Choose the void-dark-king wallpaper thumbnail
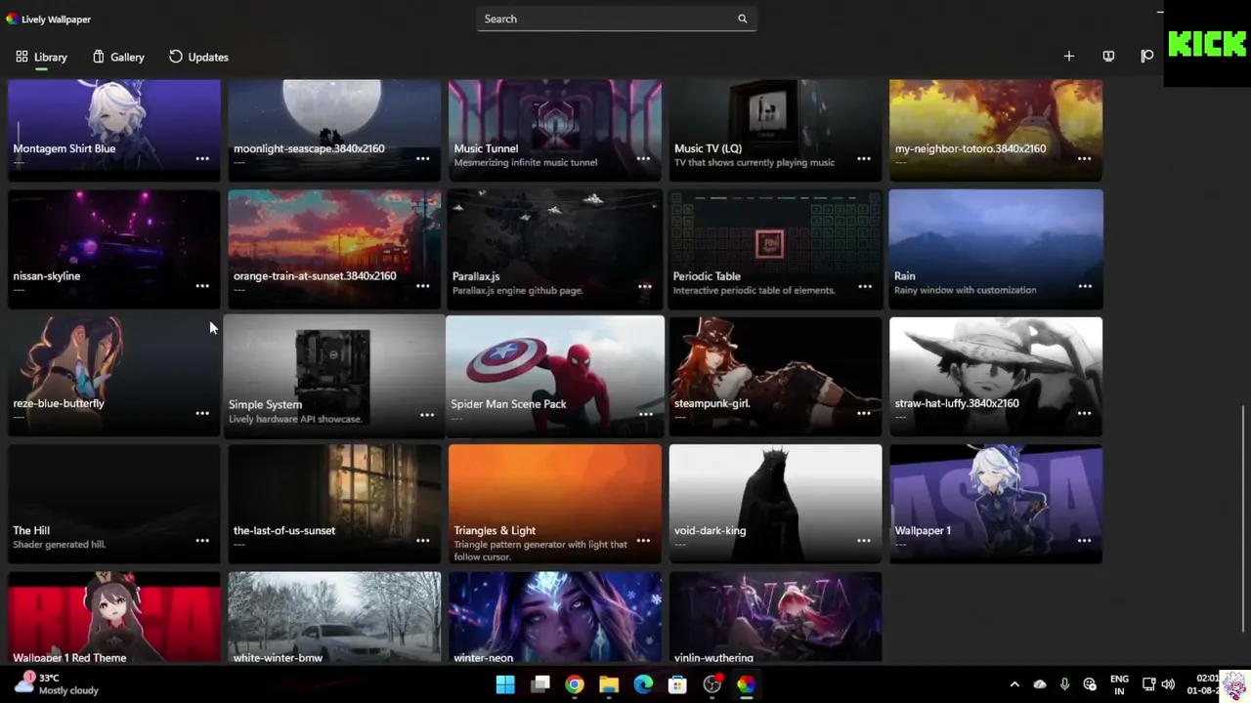This screenshot has width=1251, height=703. [775, 504]
